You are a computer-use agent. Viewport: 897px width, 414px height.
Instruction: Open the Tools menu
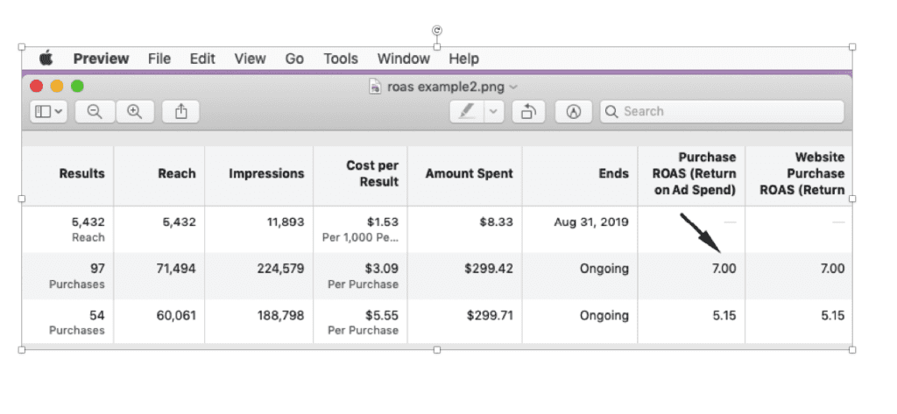[x=341, y=59]
